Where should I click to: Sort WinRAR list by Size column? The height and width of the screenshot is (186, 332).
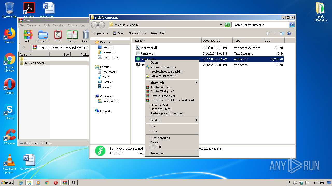pyautogui.click(x=60, y=55)
